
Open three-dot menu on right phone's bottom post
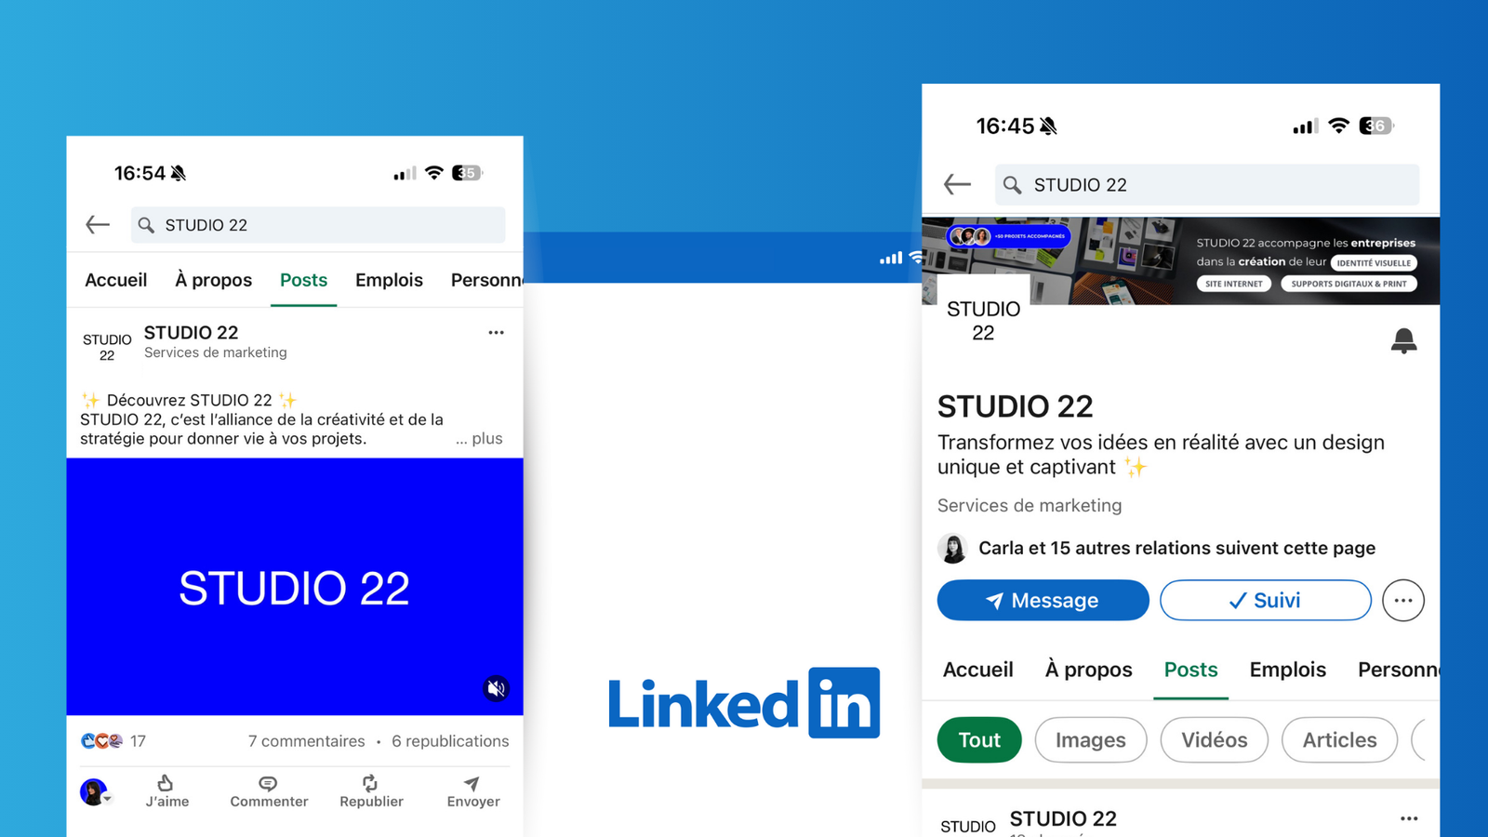coord(1409,818)
